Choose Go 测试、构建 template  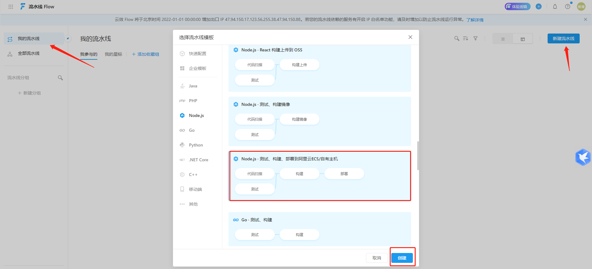(319, 229)
